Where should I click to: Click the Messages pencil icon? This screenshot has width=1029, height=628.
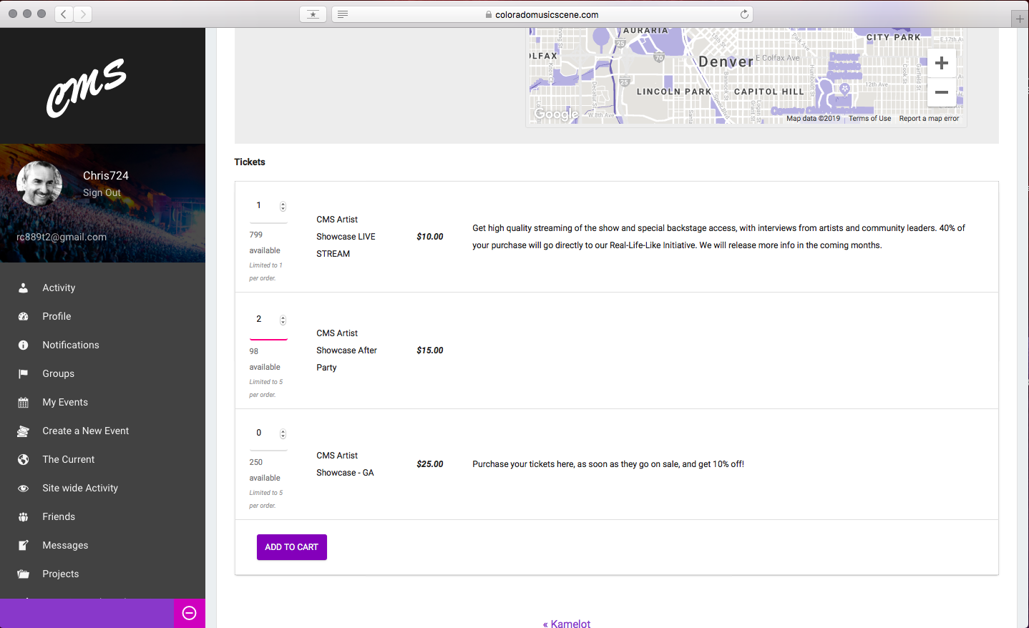(x=23, y=545)
